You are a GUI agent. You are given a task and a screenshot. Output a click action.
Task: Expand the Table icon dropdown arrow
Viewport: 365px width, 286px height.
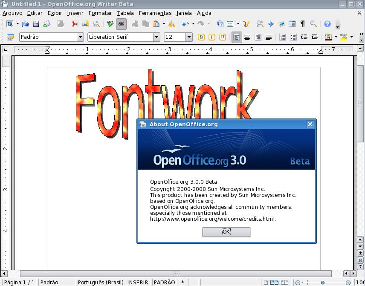[x=238, y=24]
